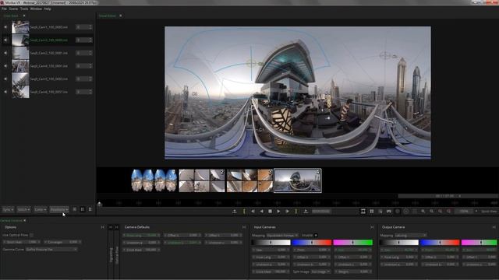Mute the sixth clip in stack
This screenshot has height=280, width=499.
click(x=5, y=92)
